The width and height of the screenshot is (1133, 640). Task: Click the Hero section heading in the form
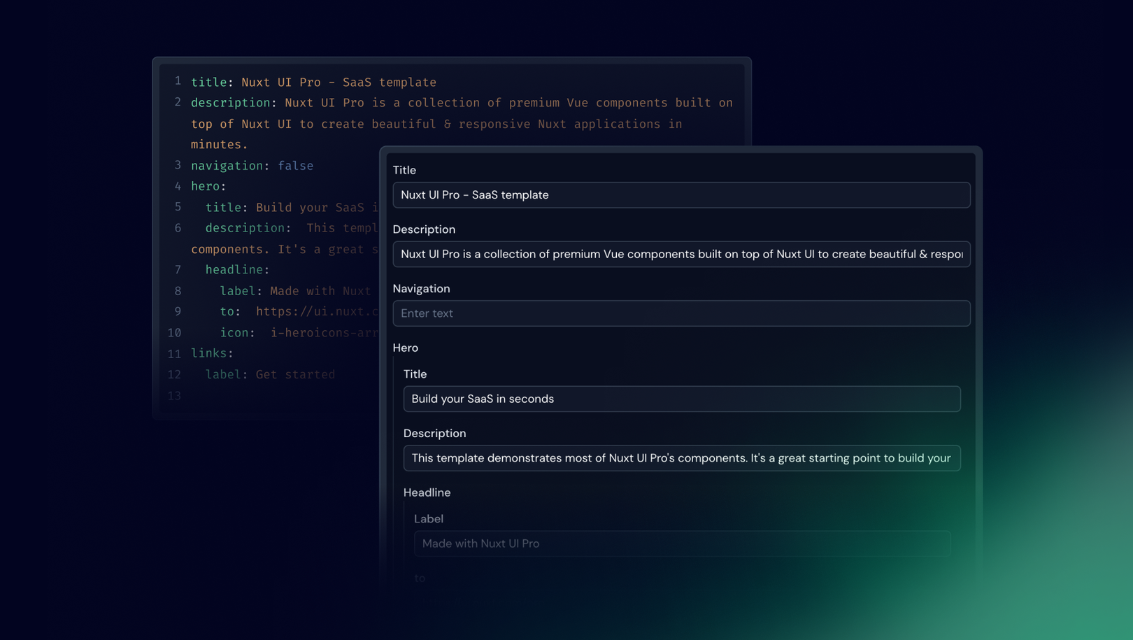click(x=405, y=348)
